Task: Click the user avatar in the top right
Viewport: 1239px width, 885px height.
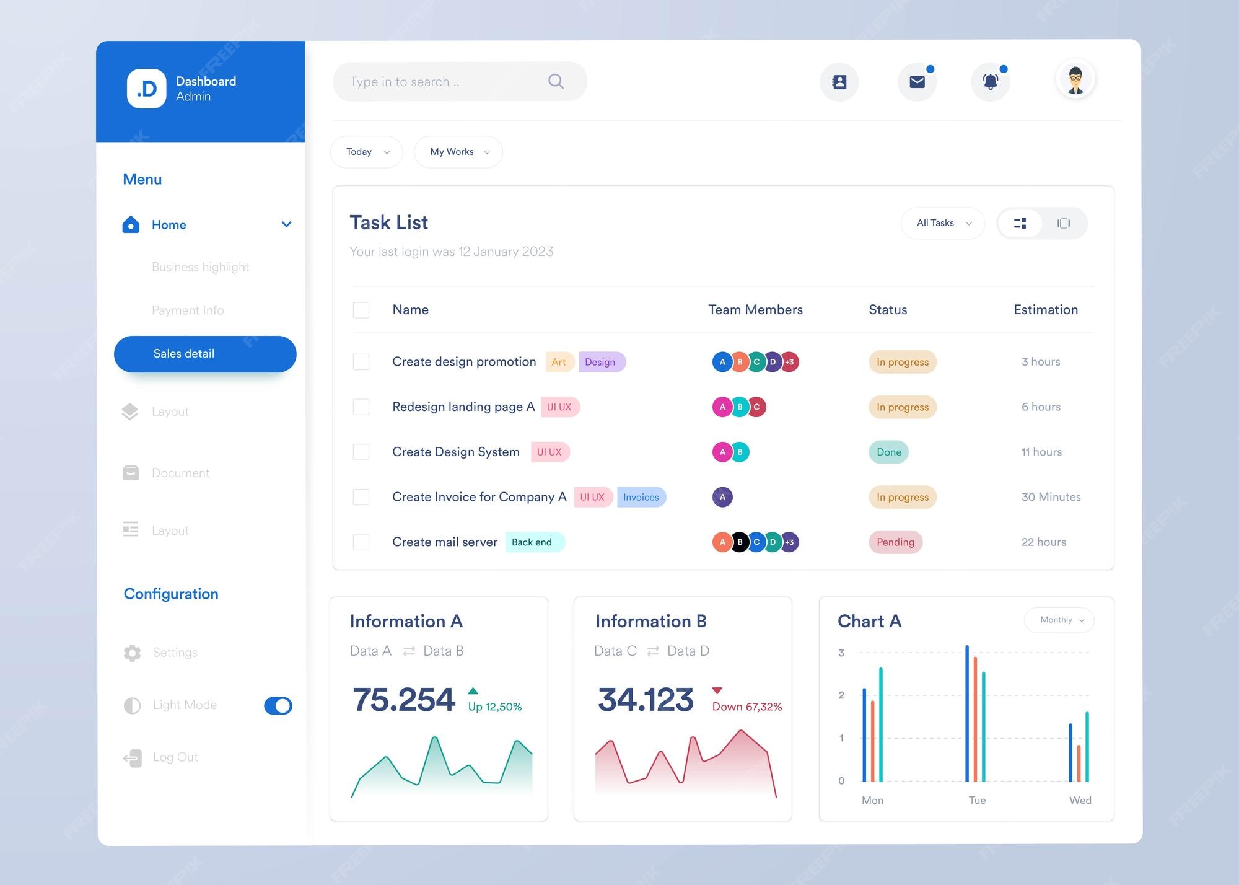Action: pos(1075,79)
